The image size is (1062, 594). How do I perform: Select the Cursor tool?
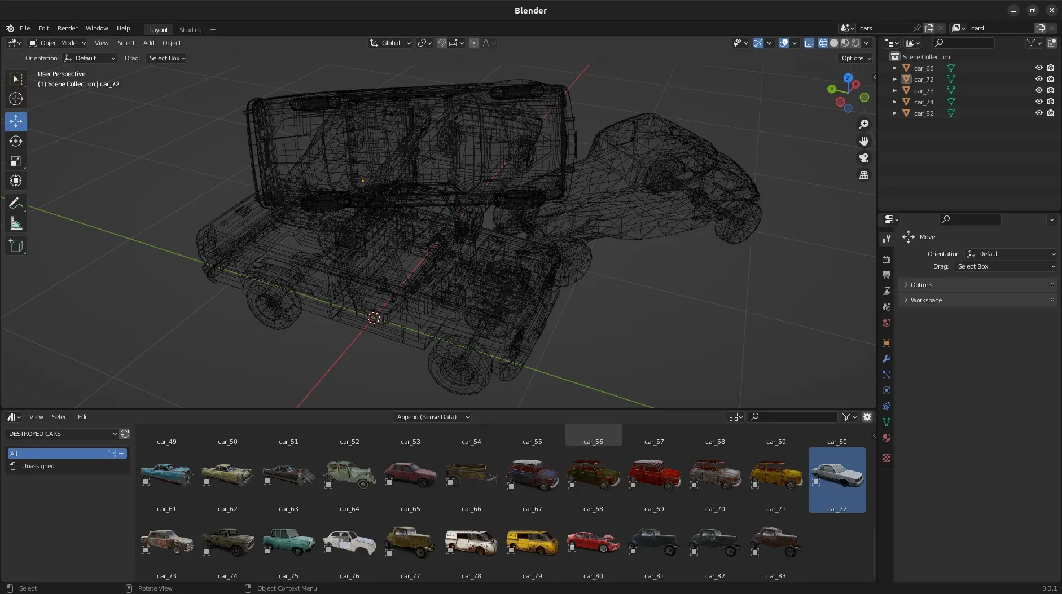coord(16,99)
